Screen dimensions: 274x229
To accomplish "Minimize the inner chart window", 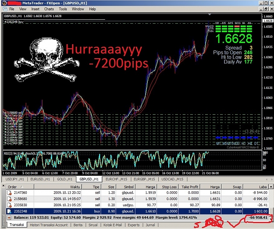I will click(x=261, y=9).
